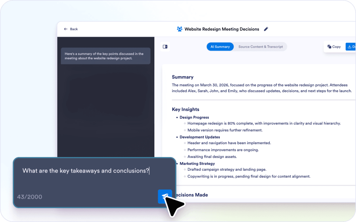Click the Summary section heading
356x222 pixels.
183,77
